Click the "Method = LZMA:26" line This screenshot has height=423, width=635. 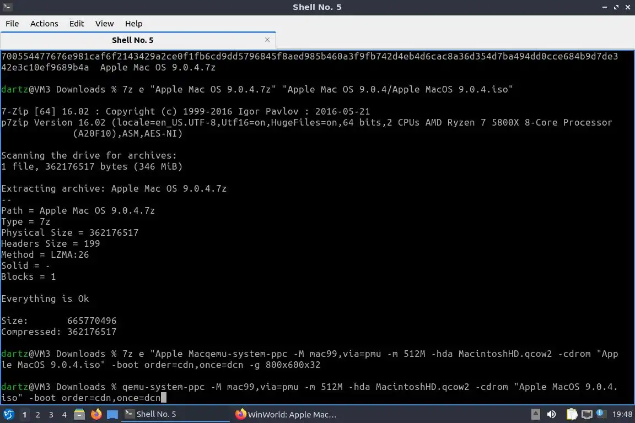pos(45,254)
